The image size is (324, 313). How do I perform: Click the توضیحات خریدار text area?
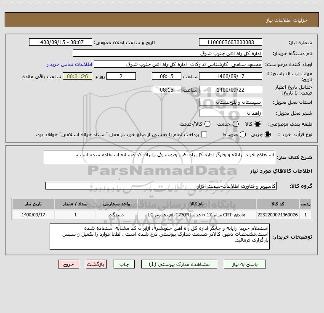(x=159, y=237)
